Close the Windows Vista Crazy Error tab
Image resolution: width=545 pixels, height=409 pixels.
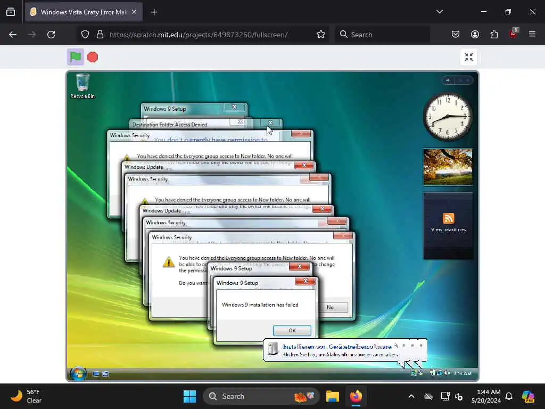[x=134, y=12]
